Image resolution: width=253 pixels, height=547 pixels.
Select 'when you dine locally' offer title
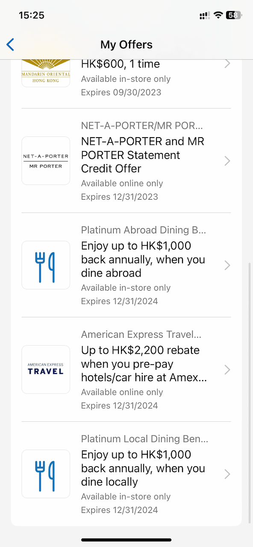(143, 468)
